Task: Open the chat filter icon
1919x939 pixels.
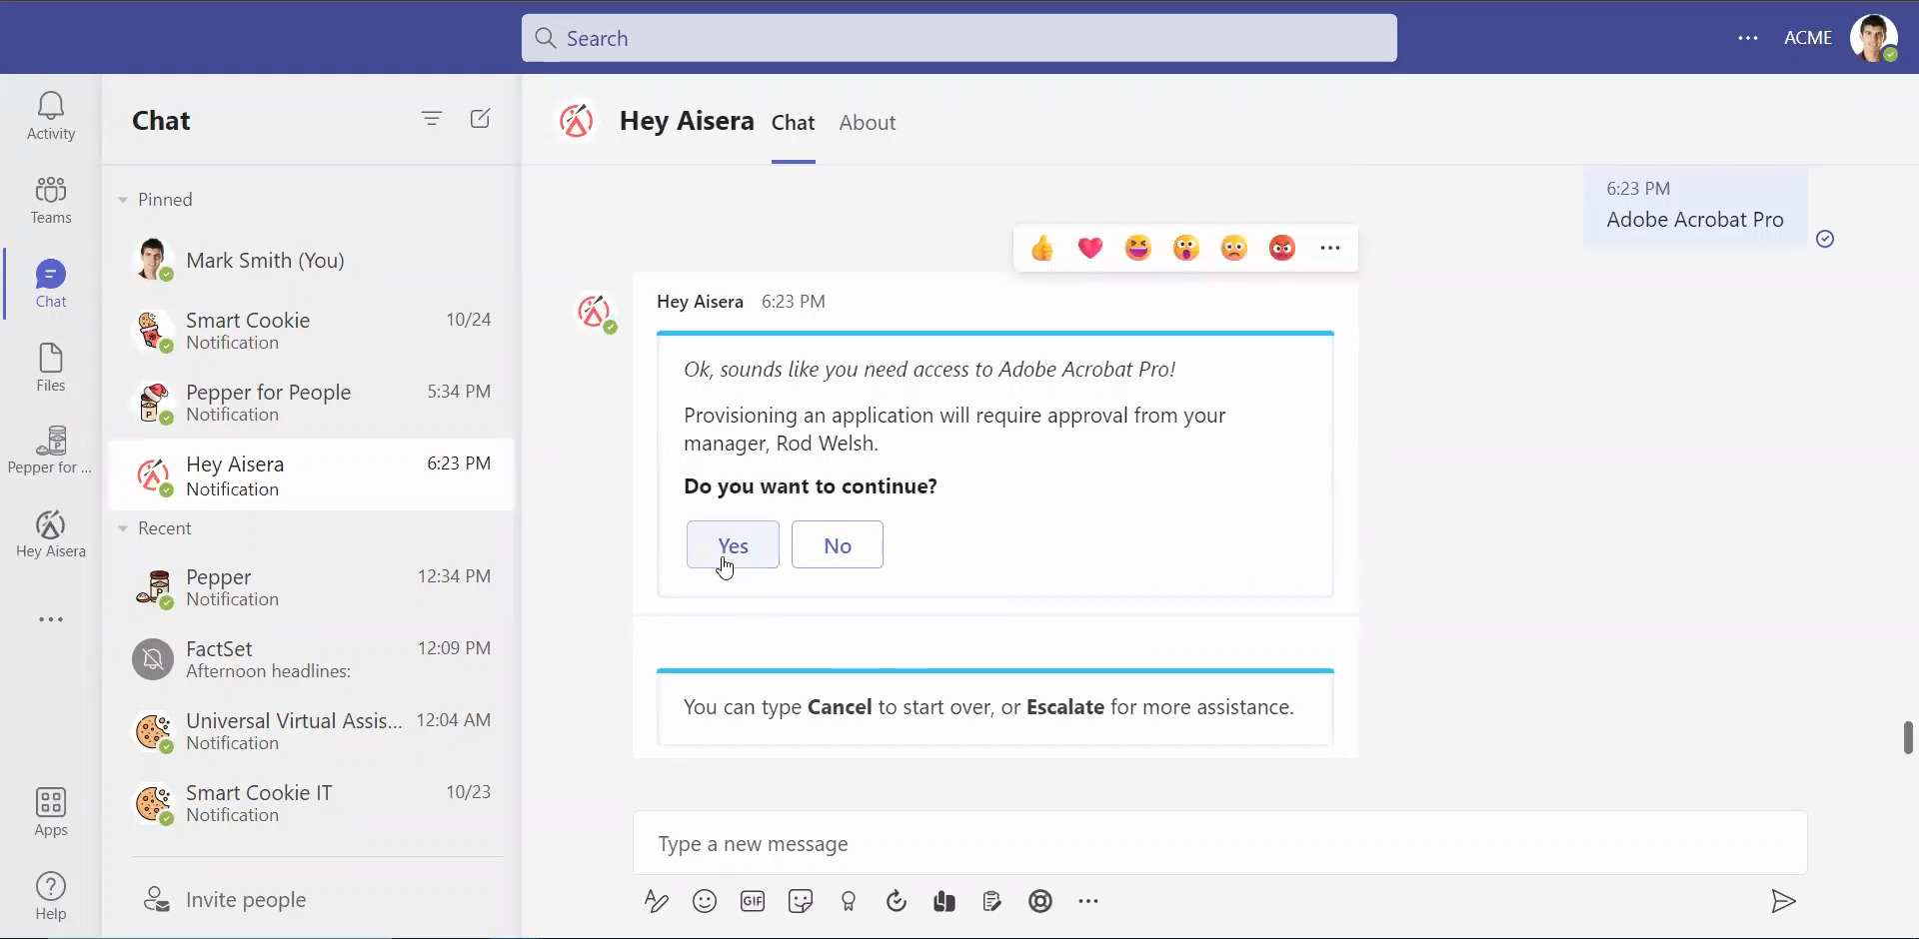Action: (433, 118)
